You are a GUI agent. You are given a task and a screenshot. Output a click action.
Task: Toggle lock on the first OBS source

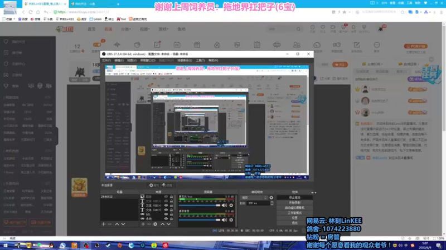click(x=171, y=197)
